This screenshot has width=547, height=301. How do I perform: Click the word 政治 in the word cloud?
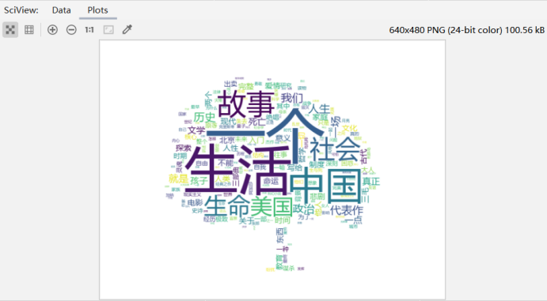[303, 209]
